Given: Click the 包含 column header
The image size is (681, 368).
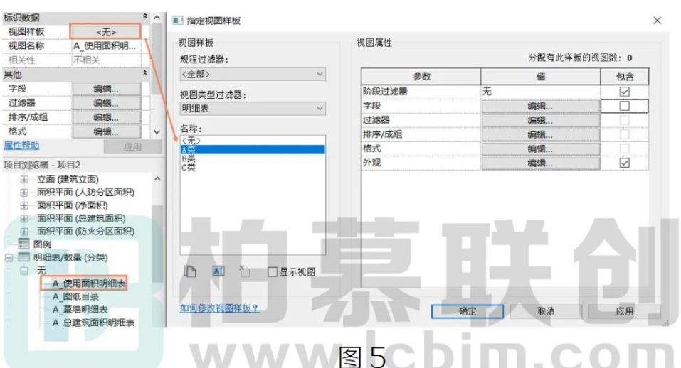Looking at the screenshot, I should [625, 76].
